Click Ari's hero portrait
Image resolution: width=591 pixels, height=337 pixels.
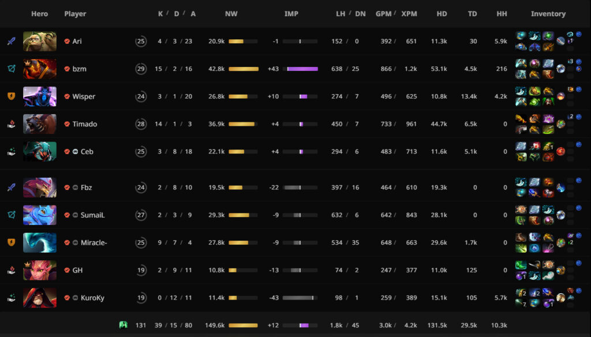[40, 42]
